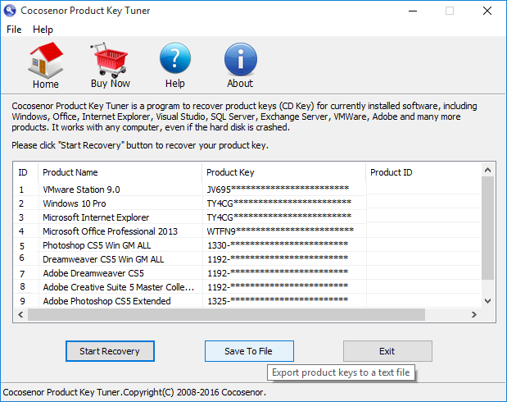Click the horizontal scrollbar thumb

(x=226, y=314)
